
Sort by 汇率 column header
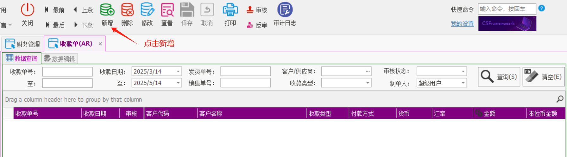coord(452,113)
